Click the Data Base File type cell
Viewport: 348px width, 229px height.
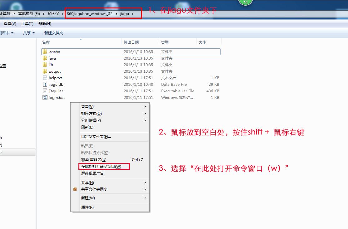tap(174, 85)
